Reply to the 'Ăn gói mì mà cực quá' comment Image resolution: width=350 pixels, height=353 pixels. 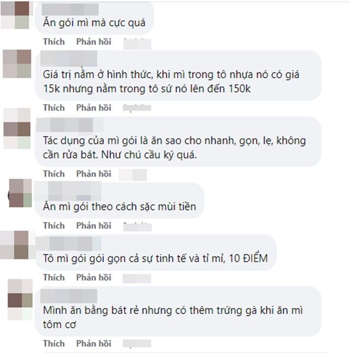point(94,42)
